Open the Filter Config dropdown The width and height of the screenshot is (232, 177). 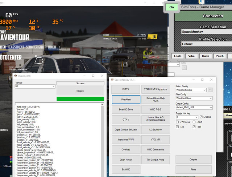click(x=194, y=98)
